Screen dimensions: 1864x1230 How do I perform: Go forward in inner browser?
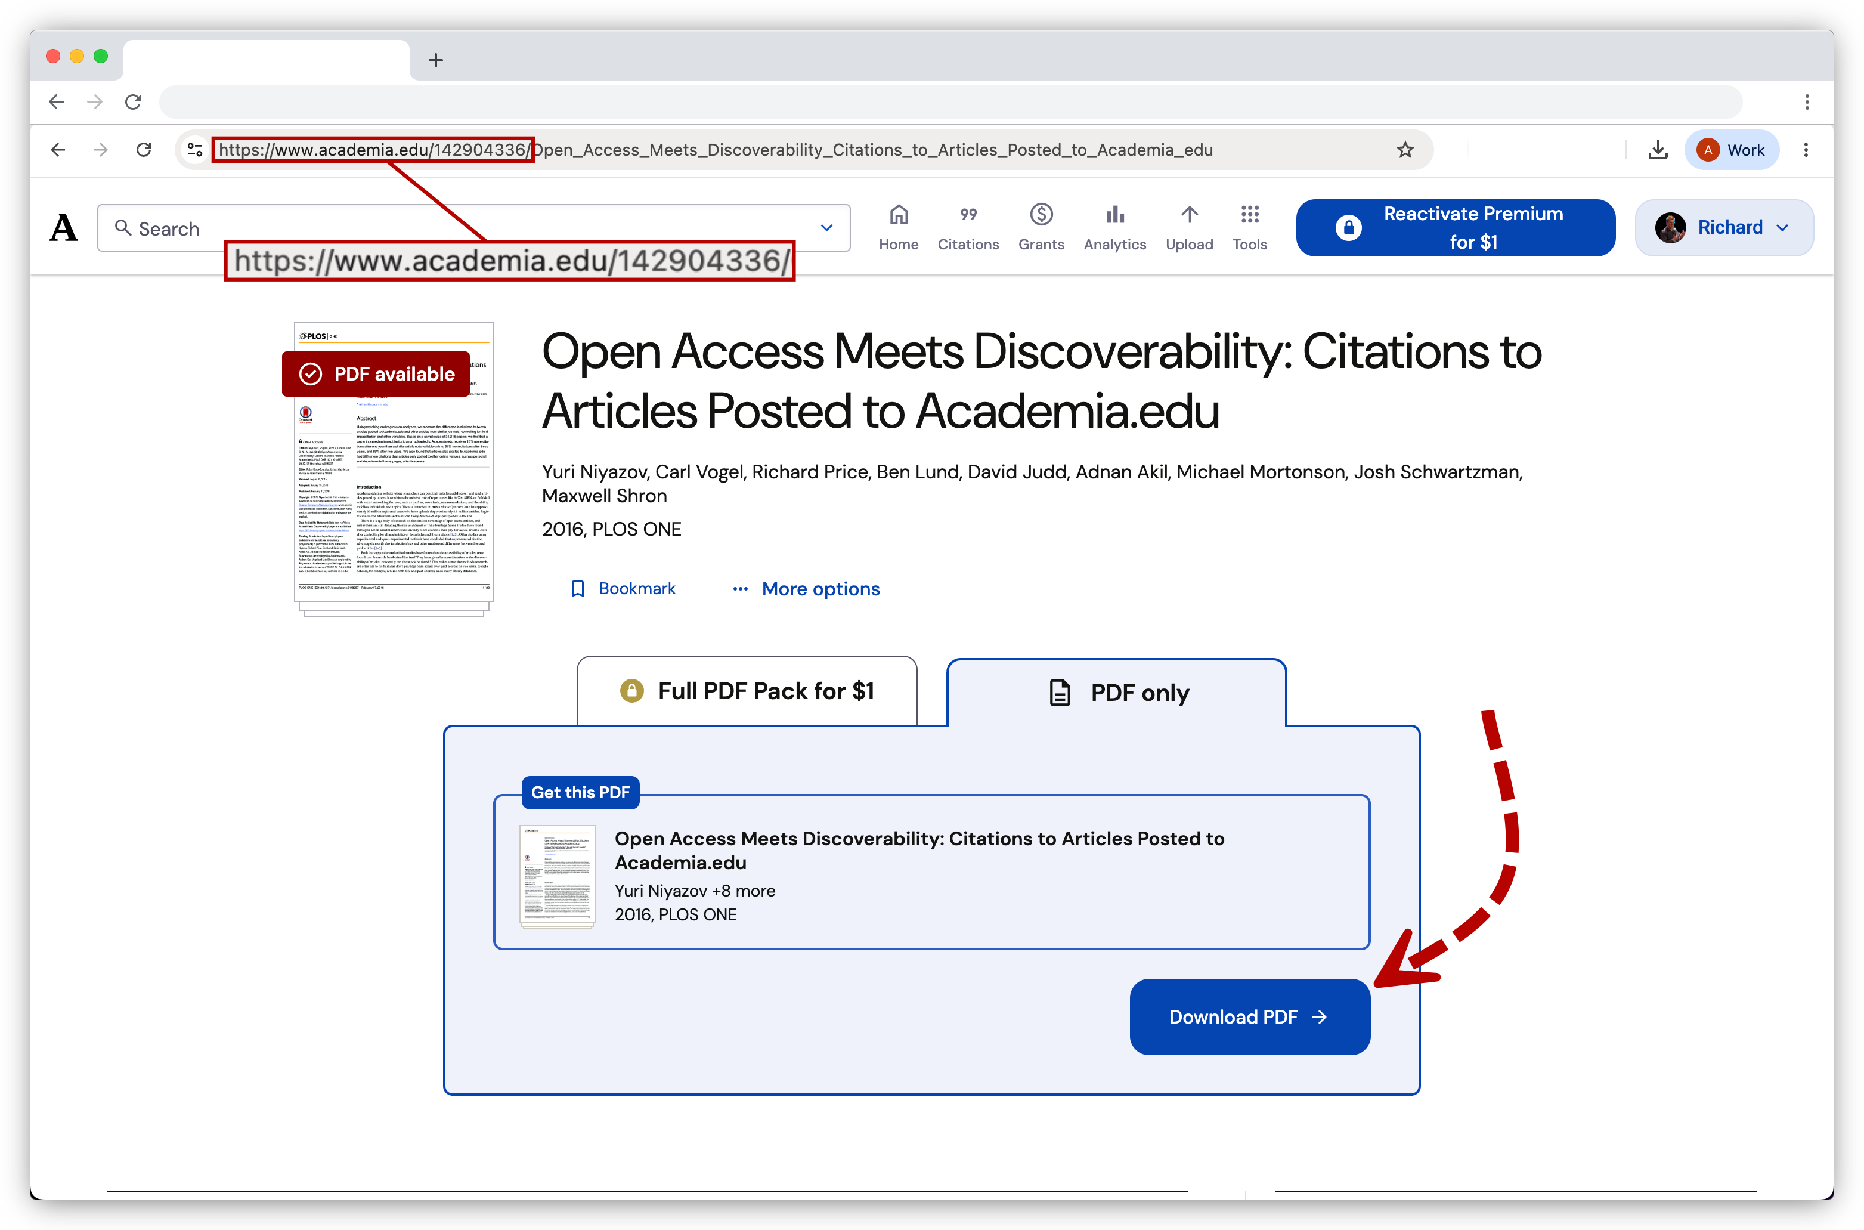(x=100, y=150)
